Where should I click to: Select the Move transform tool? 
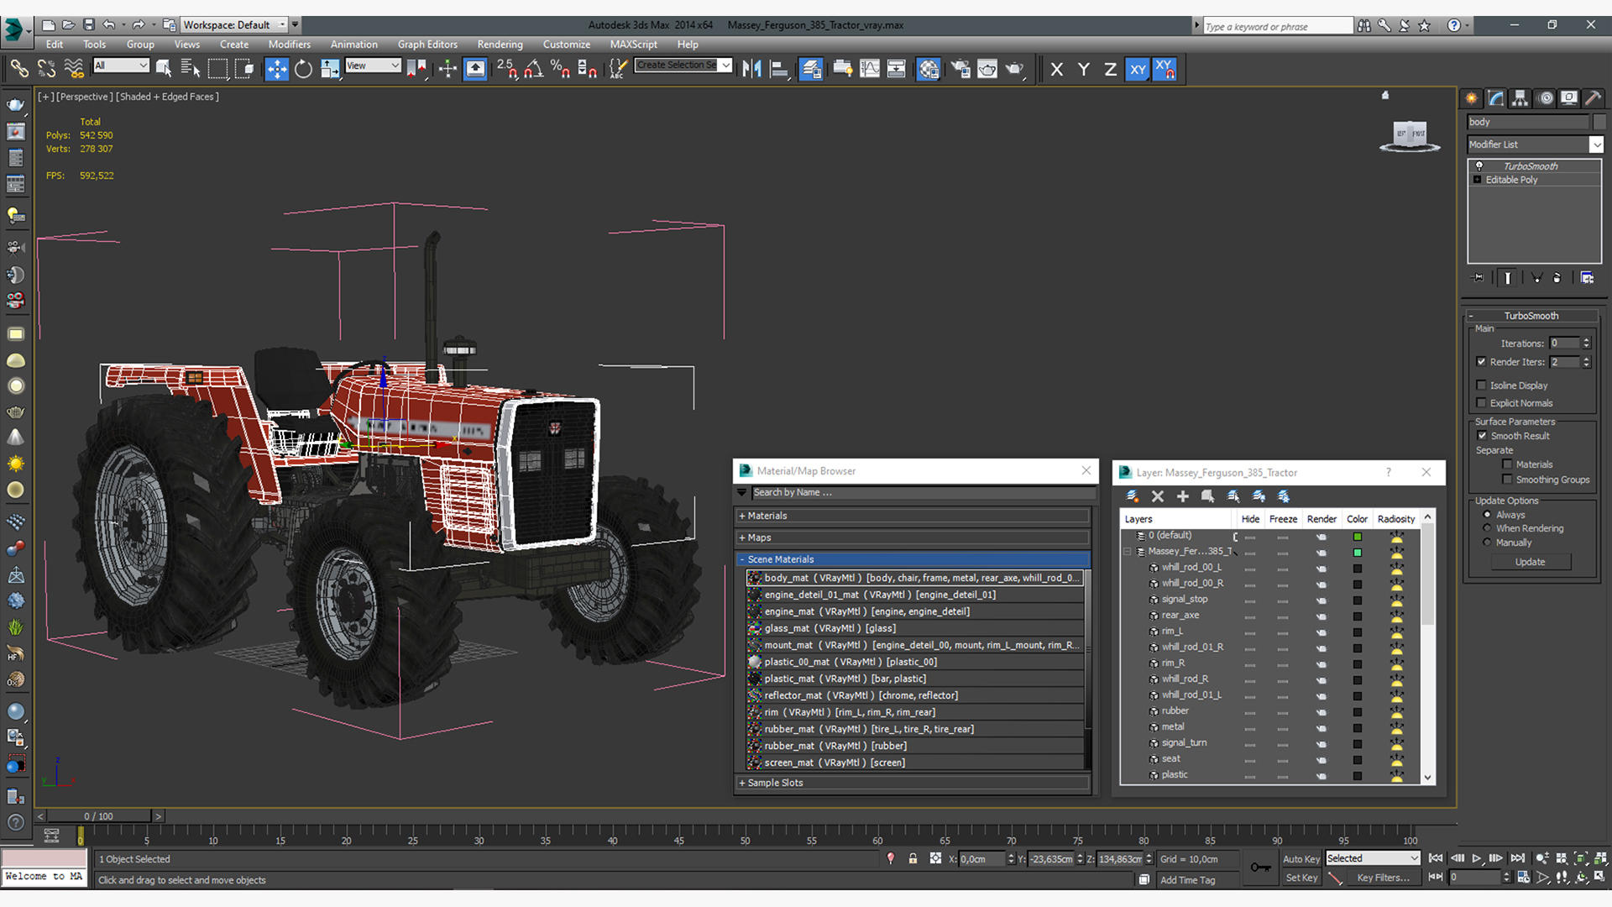276,69
